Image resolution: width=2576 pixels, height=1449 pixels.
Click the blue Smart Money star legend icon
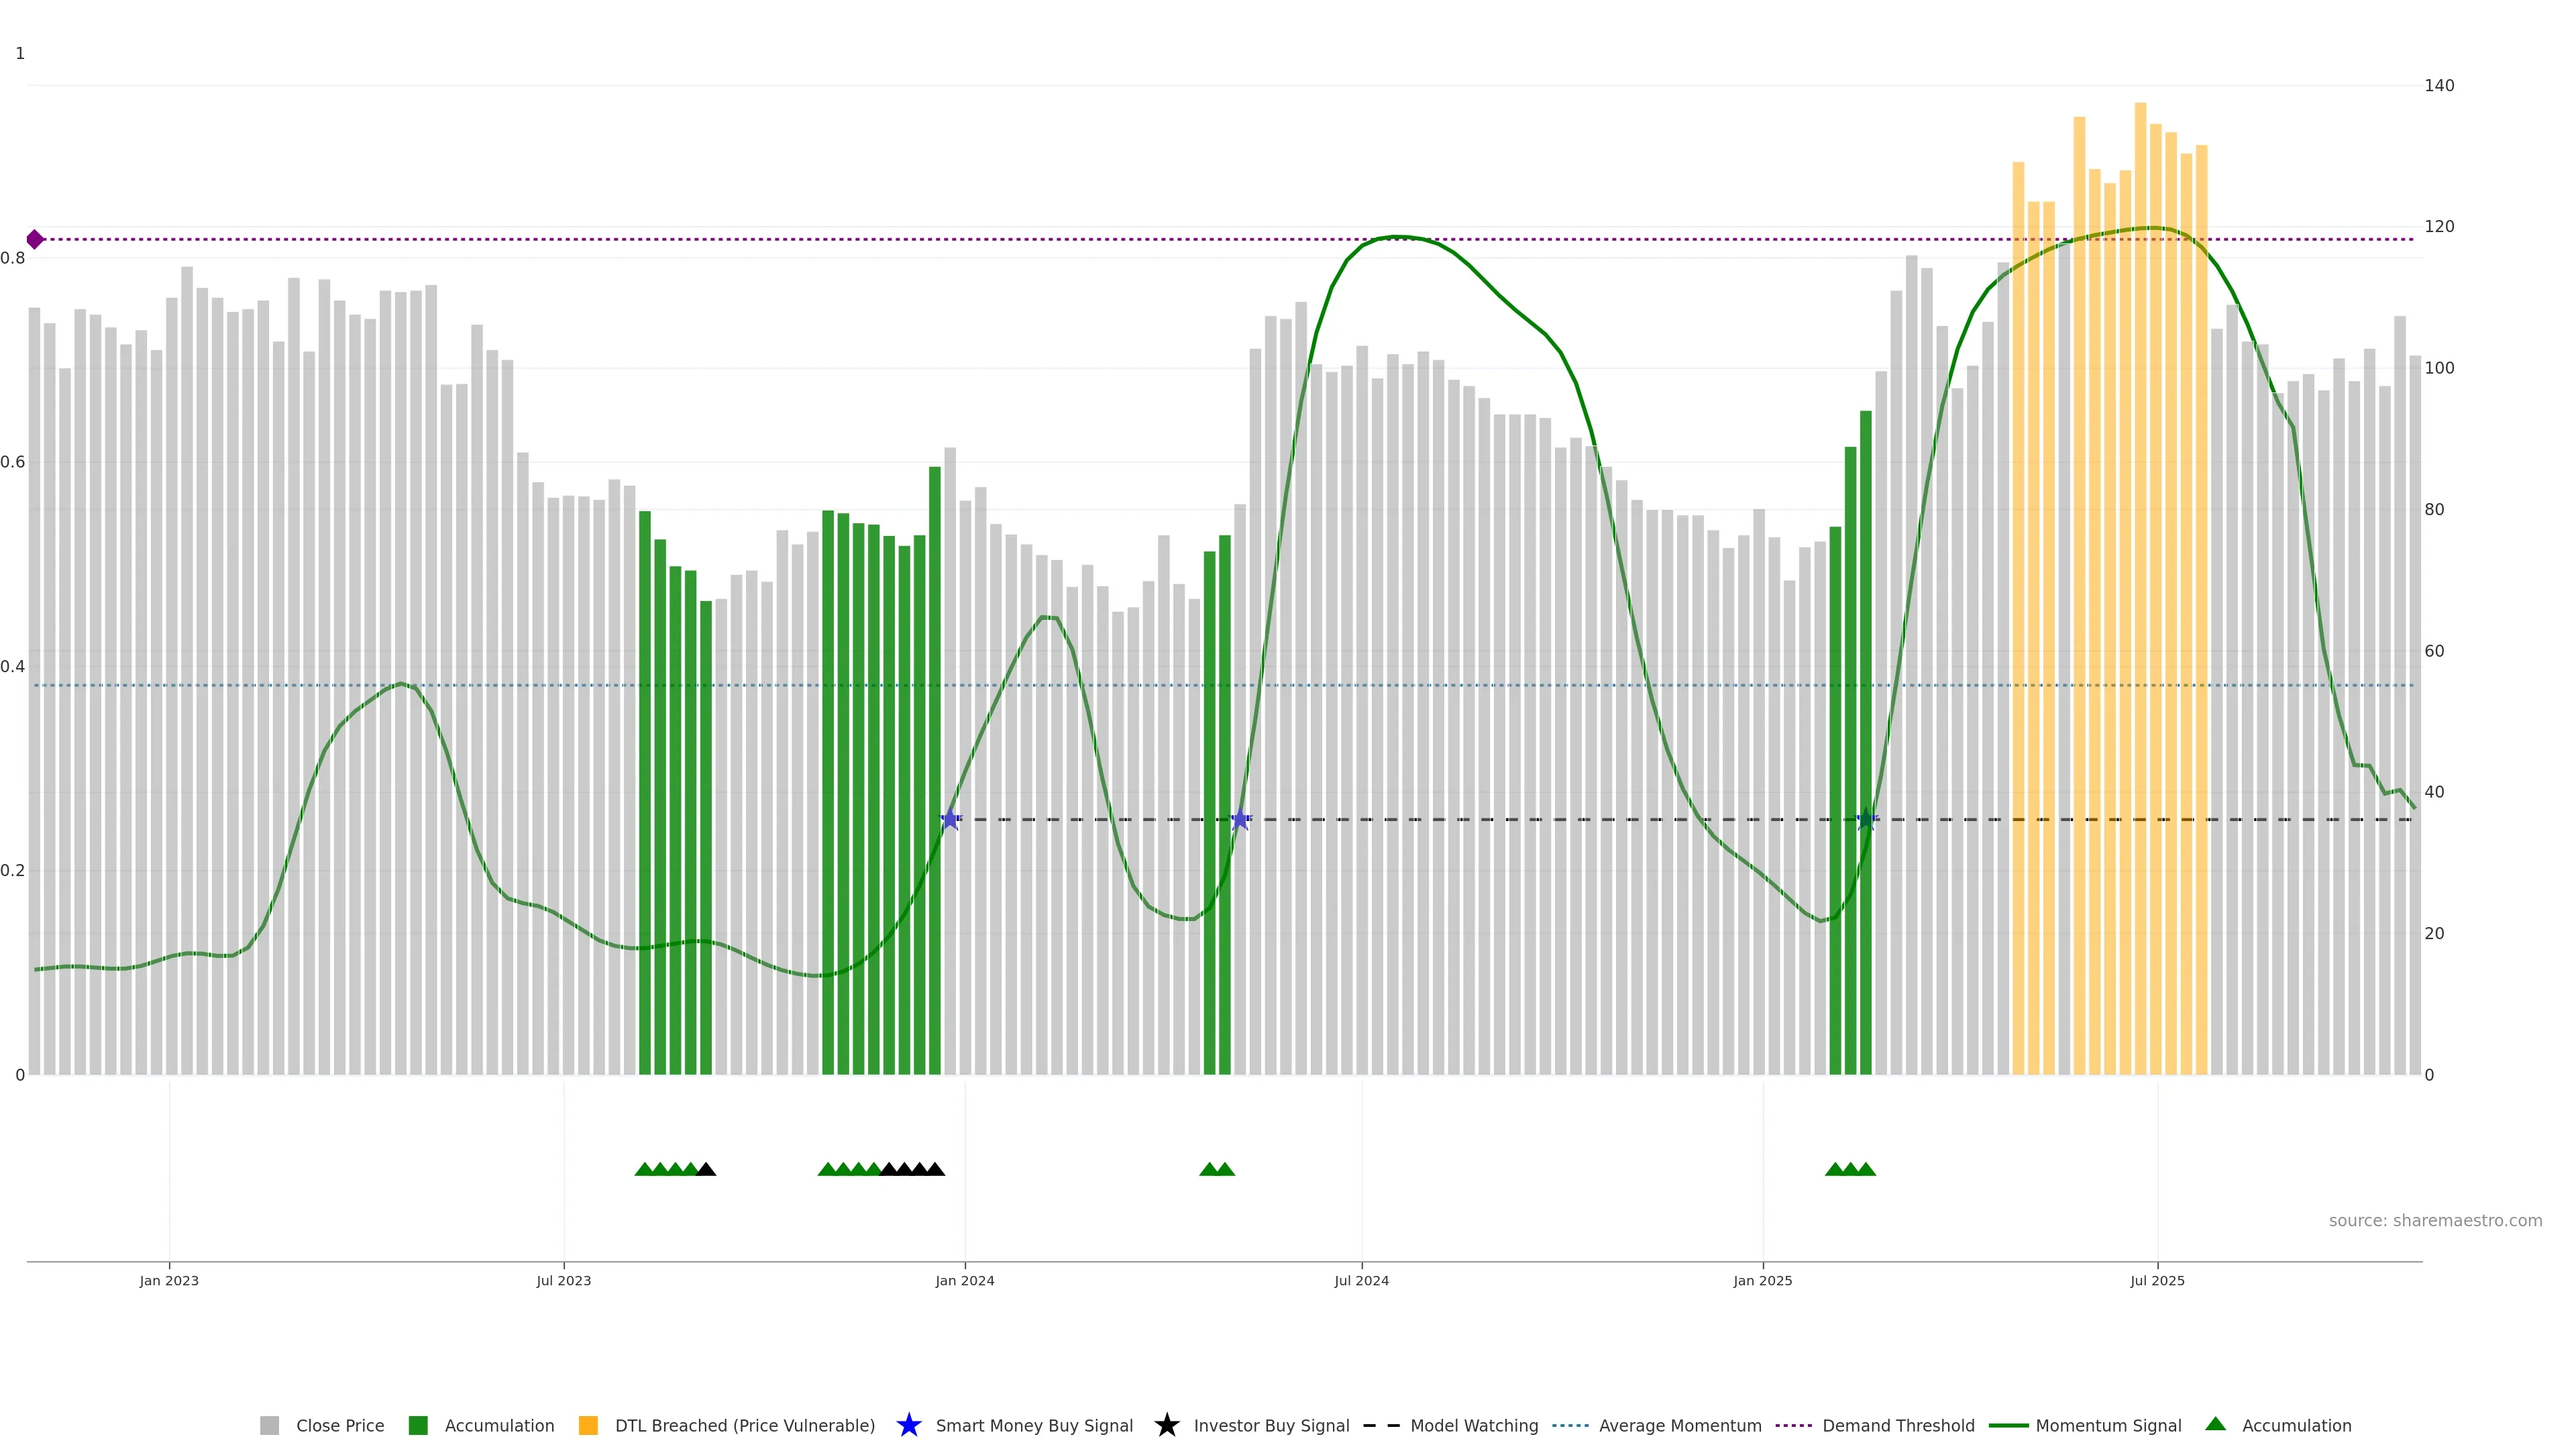coord(908,1426)
